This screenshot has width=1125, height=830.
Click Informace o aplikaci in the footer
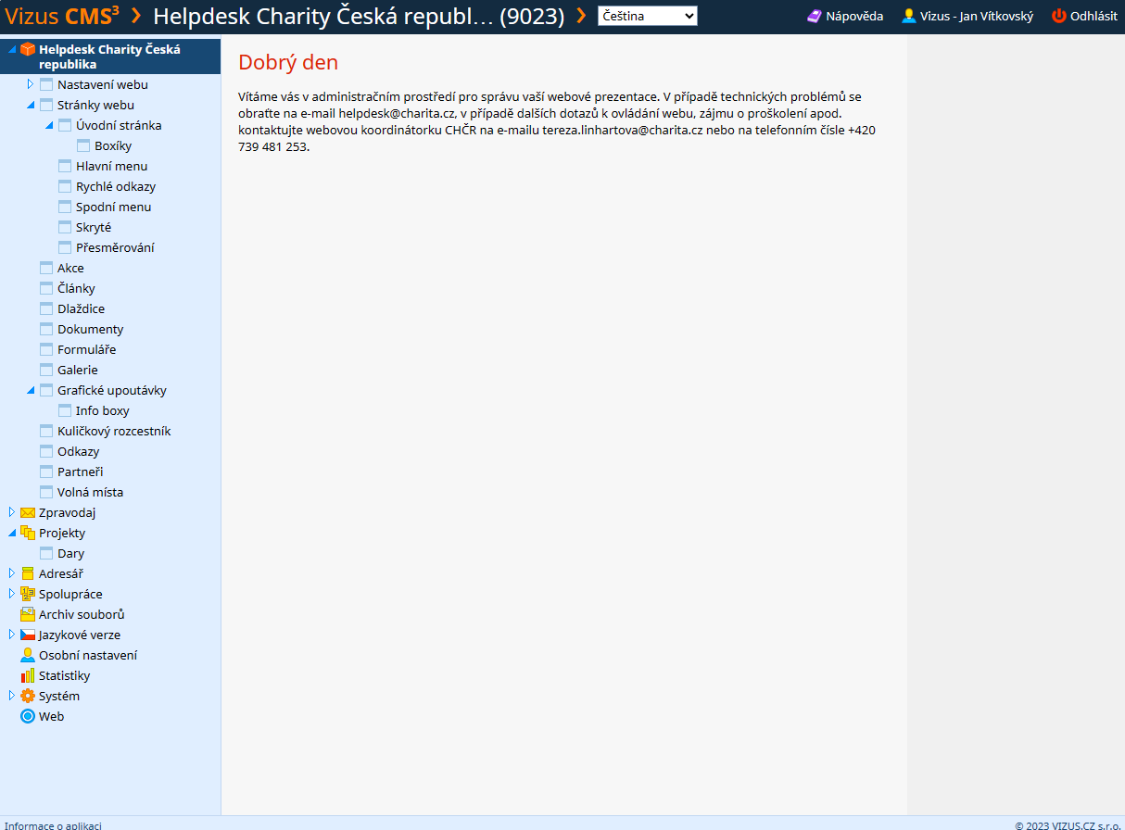(53, 824)
